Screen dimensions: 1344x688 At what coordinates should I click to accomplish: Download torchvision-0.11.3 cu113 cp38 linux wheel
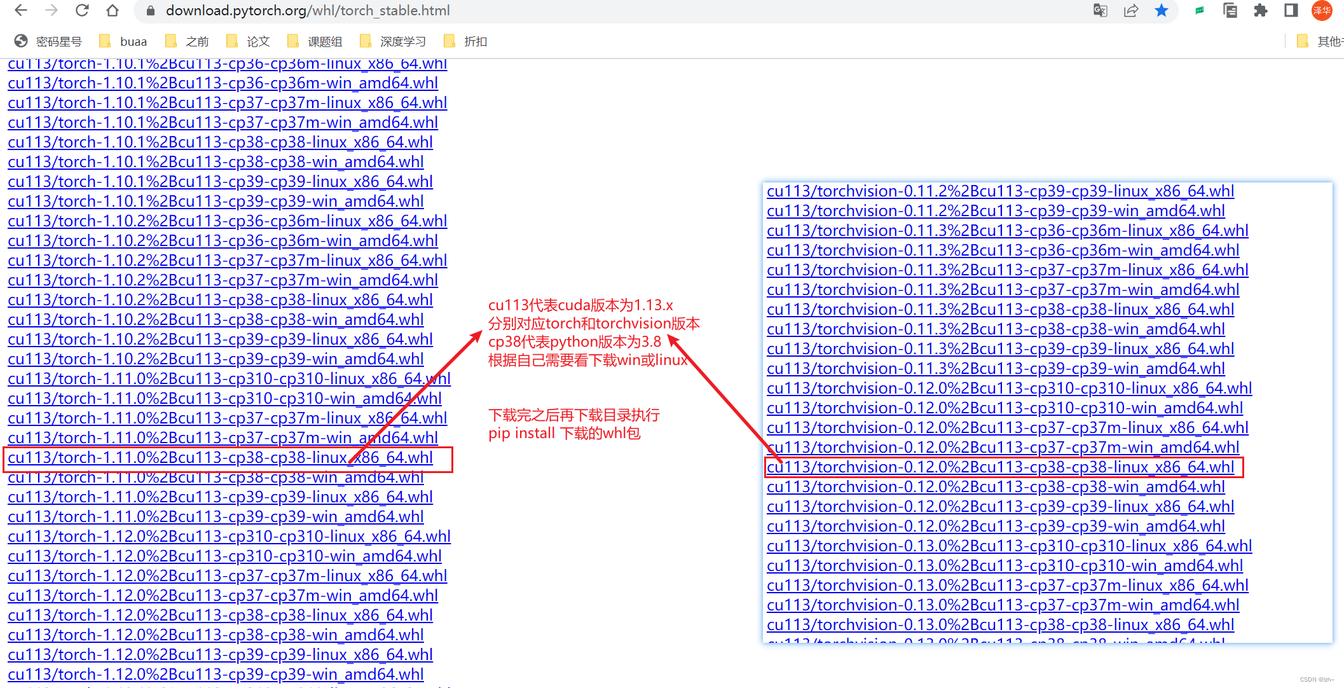(x=1000, y=310)
